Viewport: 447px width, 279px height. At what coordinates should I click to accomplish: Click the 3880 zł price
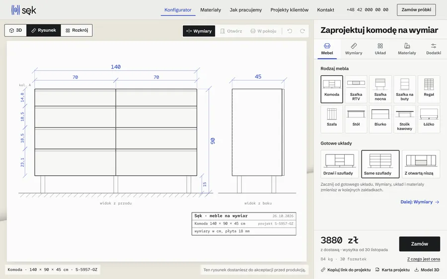[x=339, y=240]
